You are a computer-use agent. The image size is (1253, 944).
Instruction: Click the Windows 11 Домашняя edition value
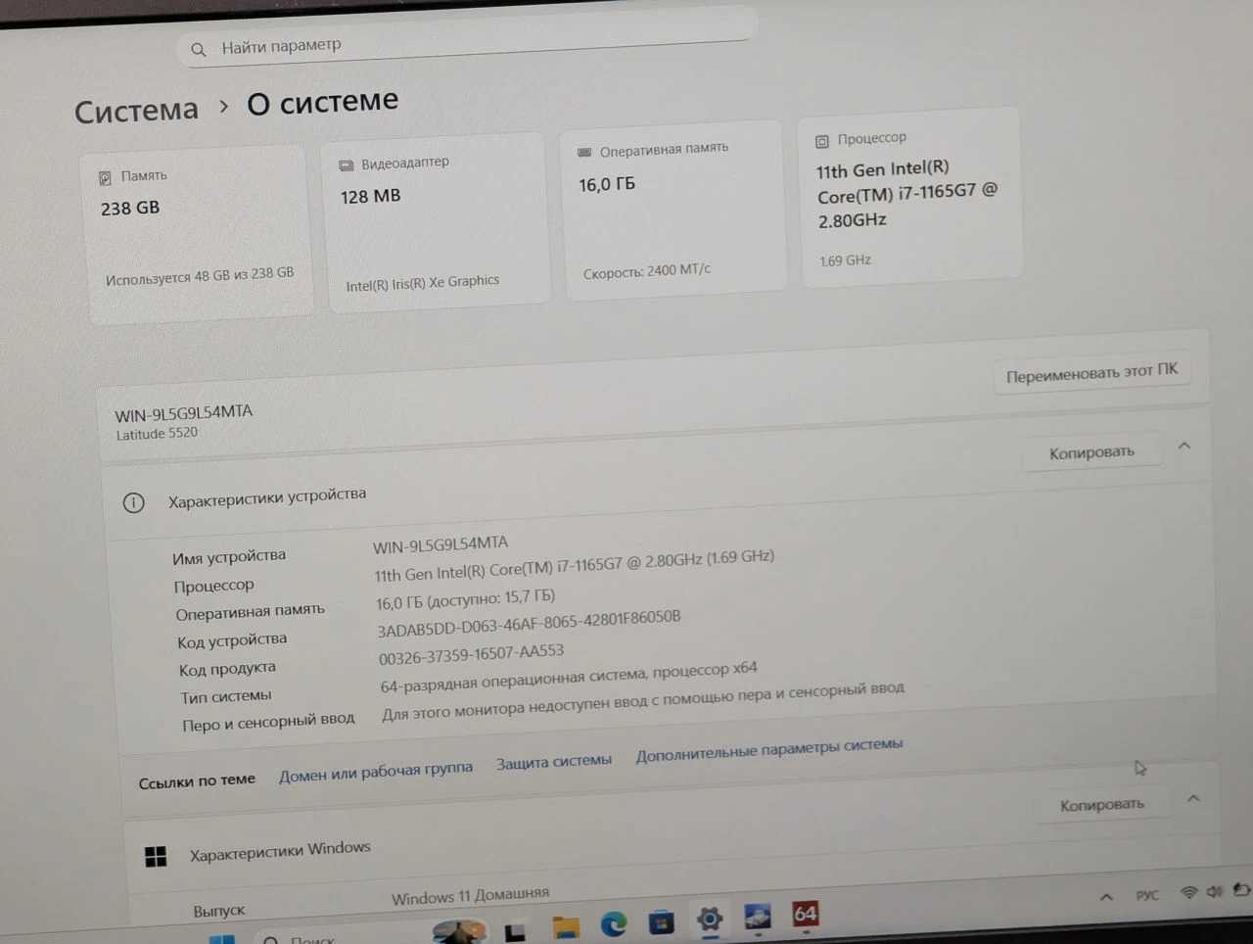(470, 895)
